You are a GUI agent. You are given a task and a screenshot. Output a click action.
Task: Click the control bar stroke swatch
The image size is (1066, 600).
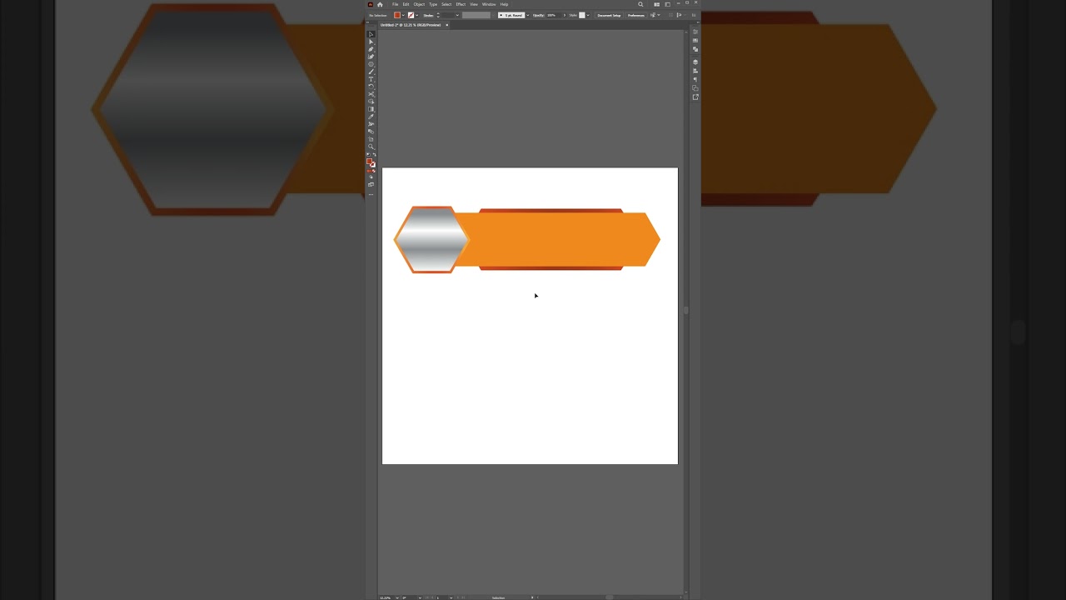411,15
